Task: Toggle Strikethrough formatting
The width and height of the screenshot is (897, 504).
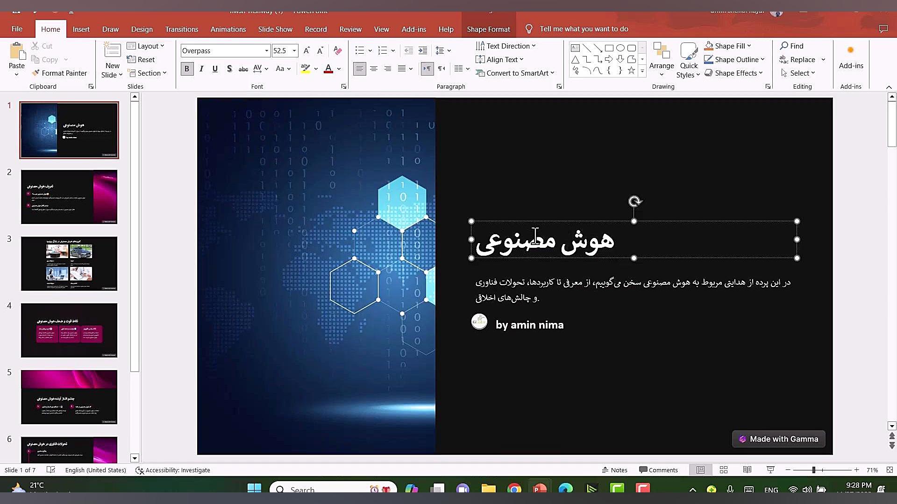Action: tap(243, 69)
